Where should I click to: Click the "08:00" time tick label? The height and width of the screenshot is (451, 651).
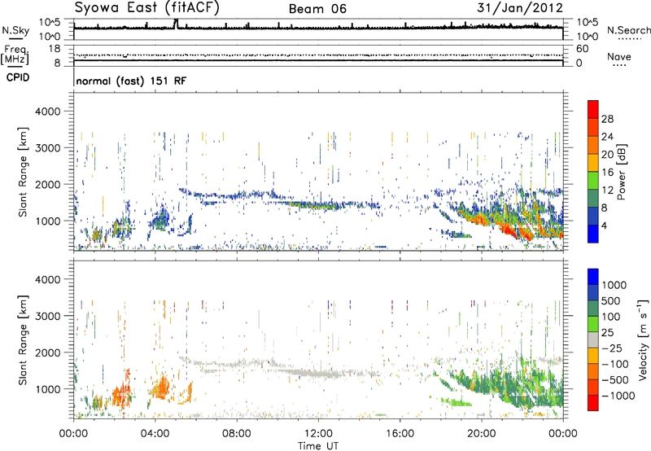point(237,434)
